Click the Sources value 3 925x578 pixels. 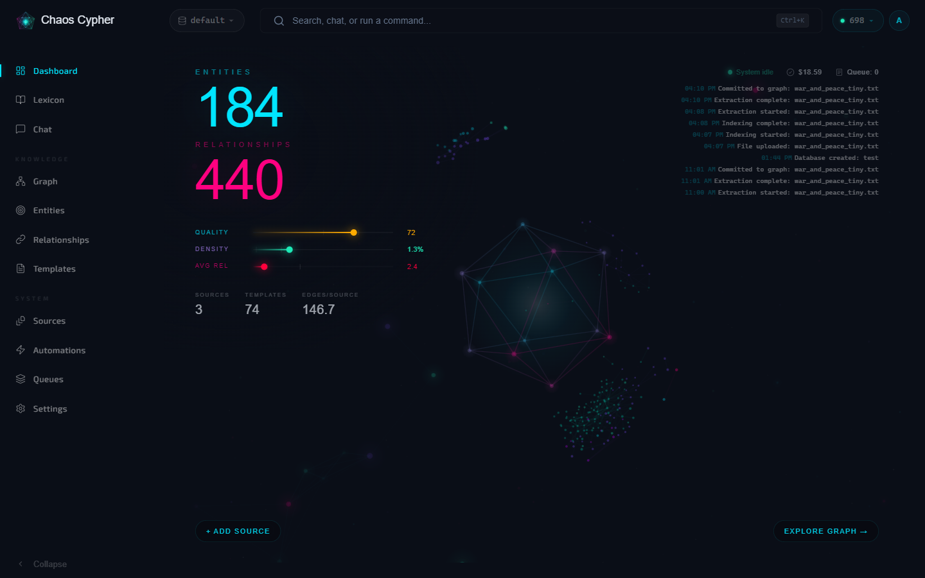click(198, 310)
